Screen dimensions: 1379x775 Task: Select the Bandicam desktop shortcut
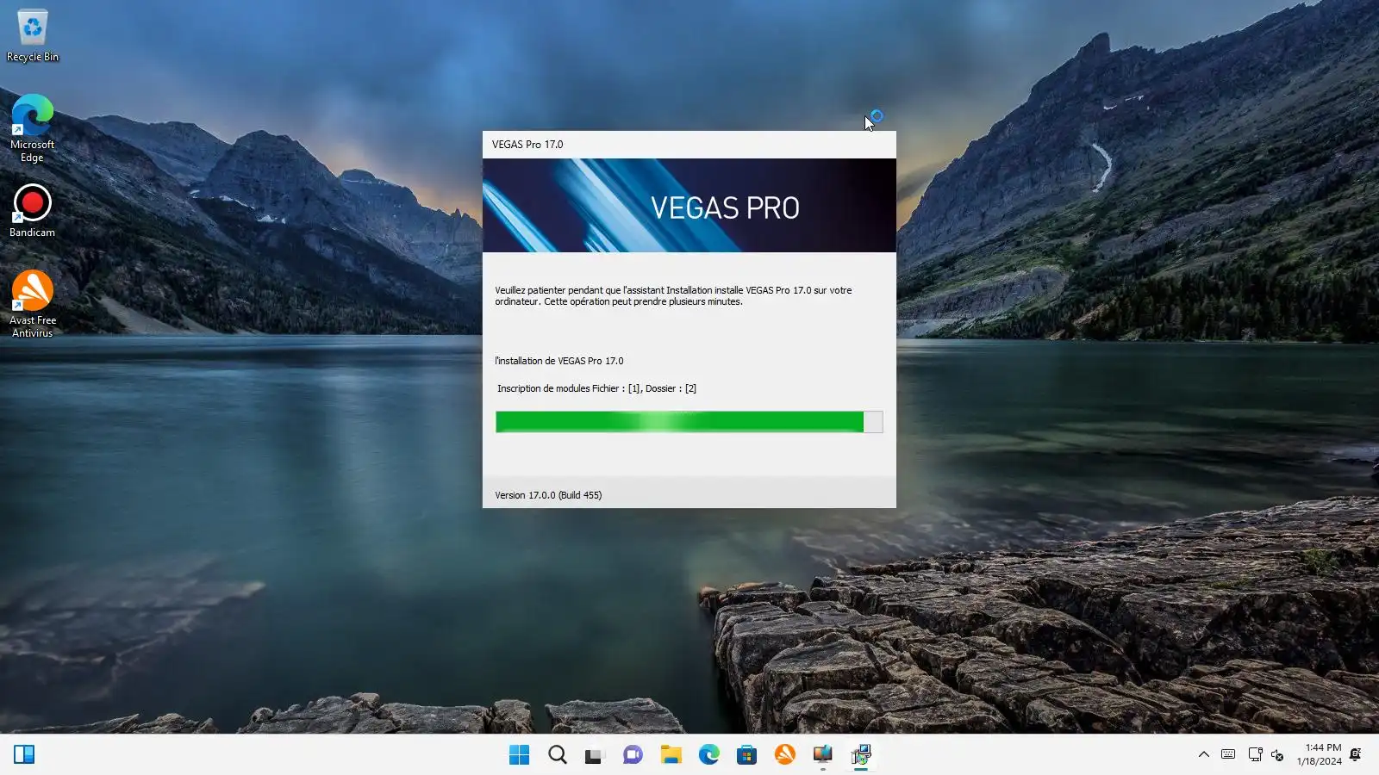(32, 211)
